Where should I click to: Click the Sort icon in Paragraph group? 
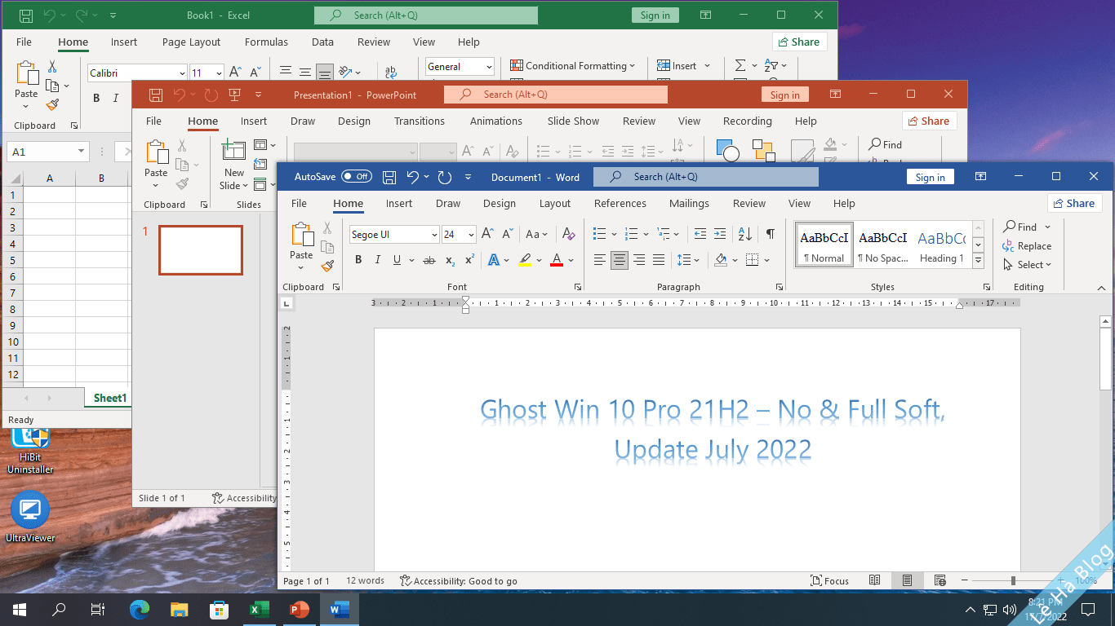point(744,234)
